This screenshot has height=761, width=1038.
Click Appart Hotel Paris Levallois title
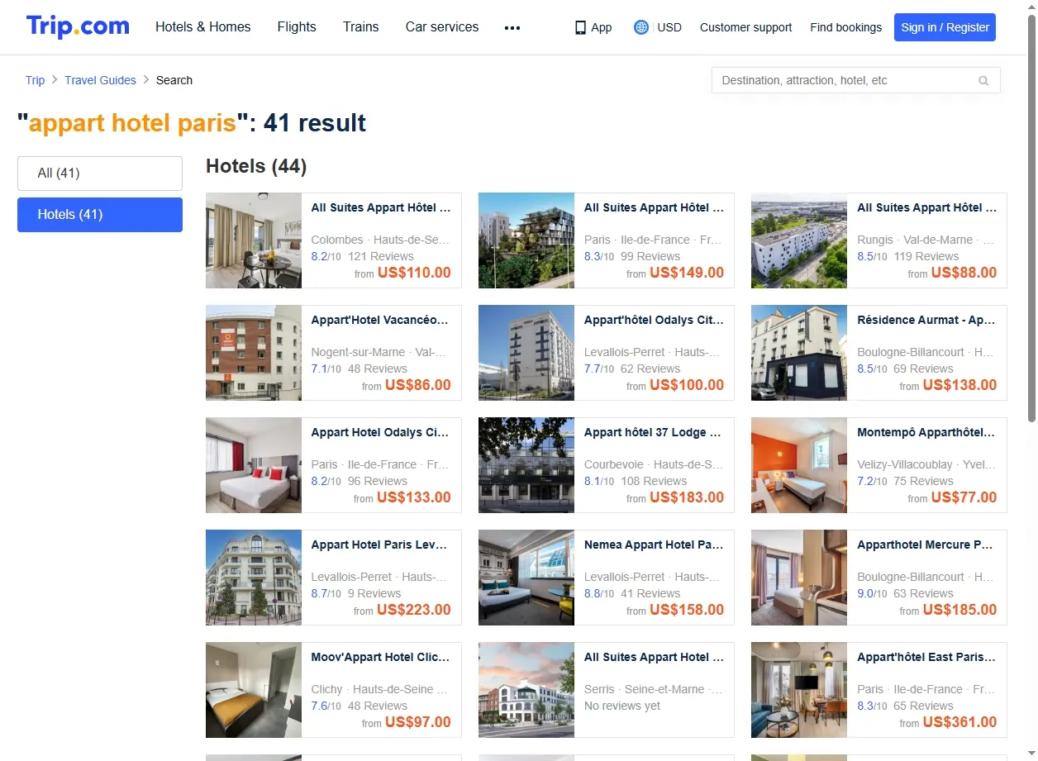380,545
